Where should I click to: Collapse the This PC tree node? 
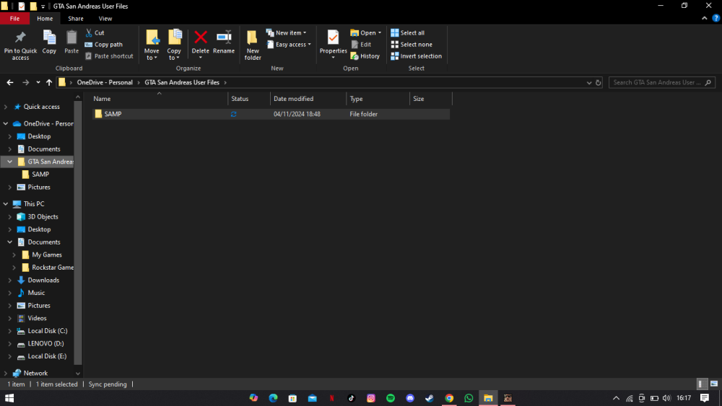[x=6, y=203]
